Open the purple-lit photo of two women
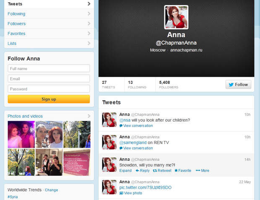The height and width of the screenshot is (200, 260). tap(21, 134)
